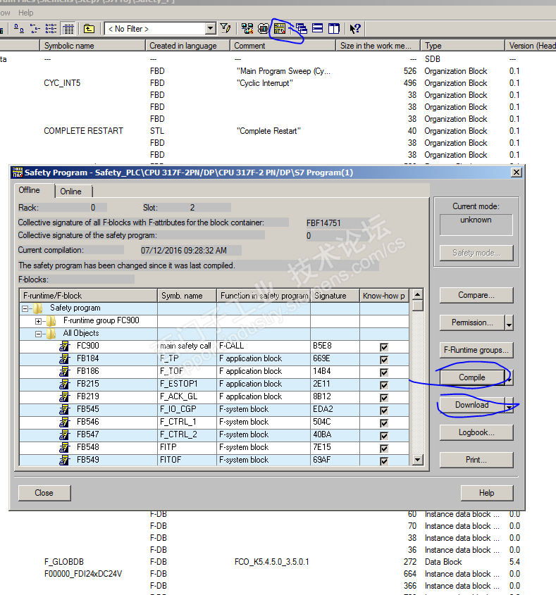
Task: Click the Permission button
Action: click(x=472, y=322)
